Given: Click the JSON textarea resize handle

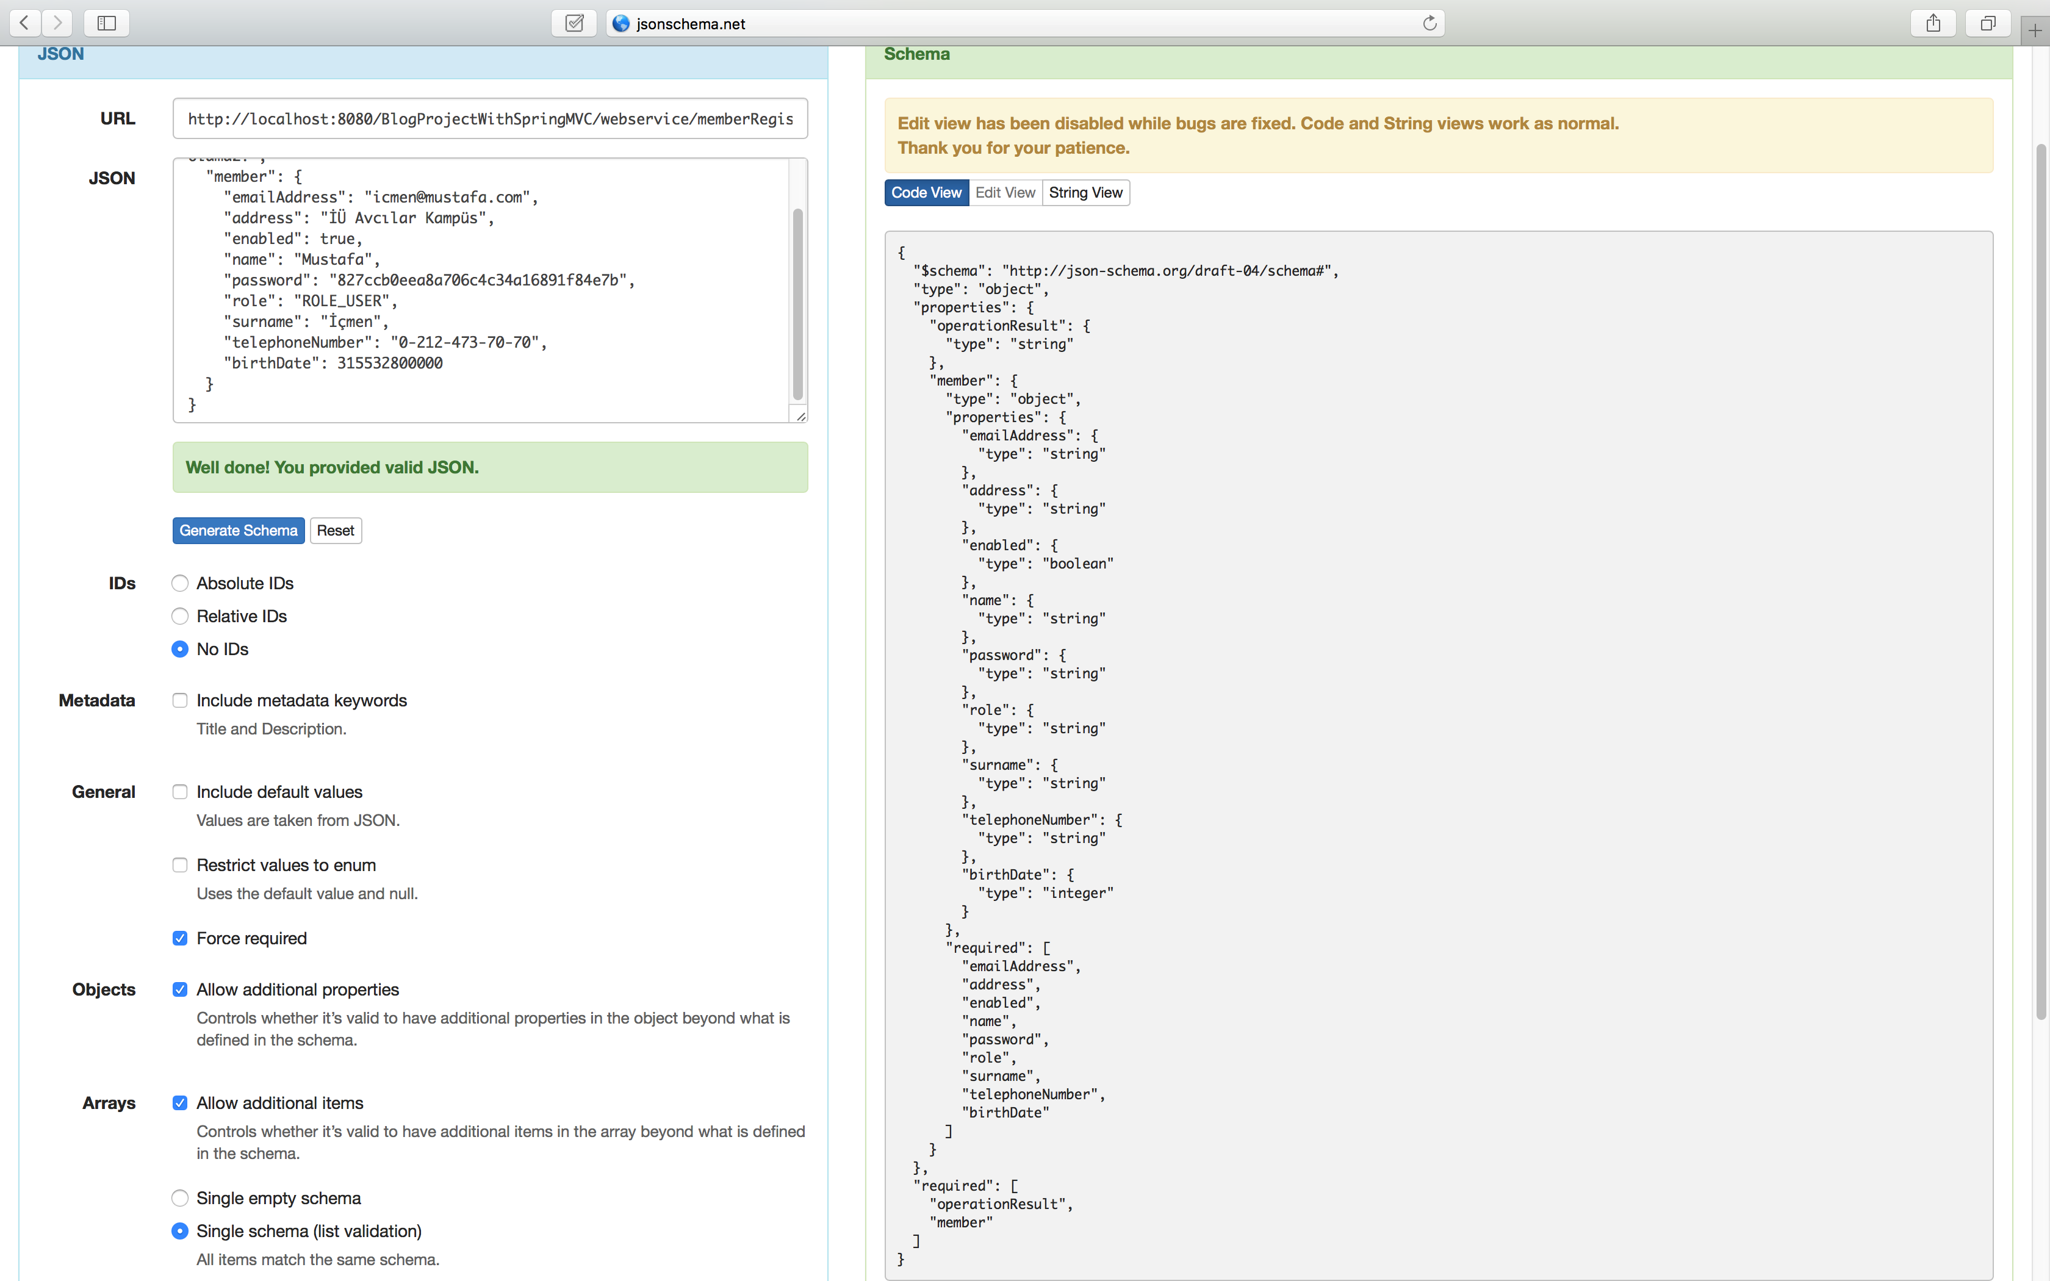Looking at the screenshot, I should pyautogui.click(x=800, y=415).
